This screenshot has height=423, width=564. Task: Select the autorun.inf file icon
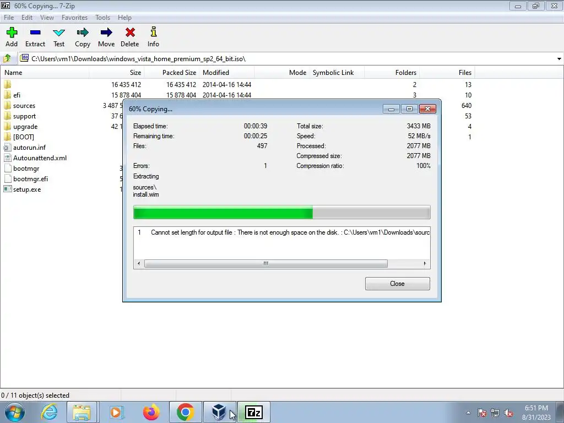point(7,148)
